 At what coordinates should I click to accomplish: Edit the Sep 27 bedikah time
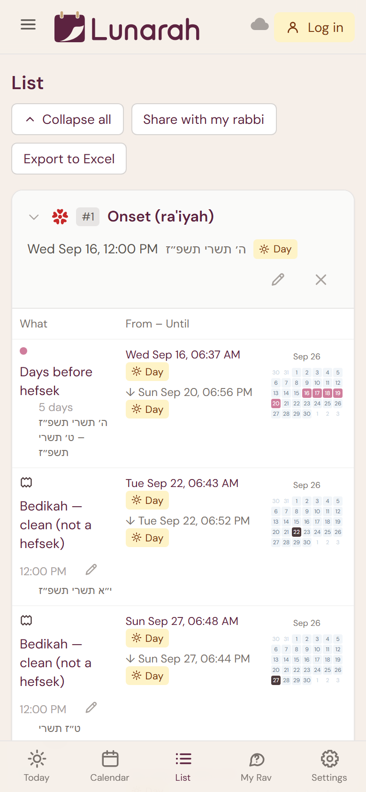[x=91, y=708]
